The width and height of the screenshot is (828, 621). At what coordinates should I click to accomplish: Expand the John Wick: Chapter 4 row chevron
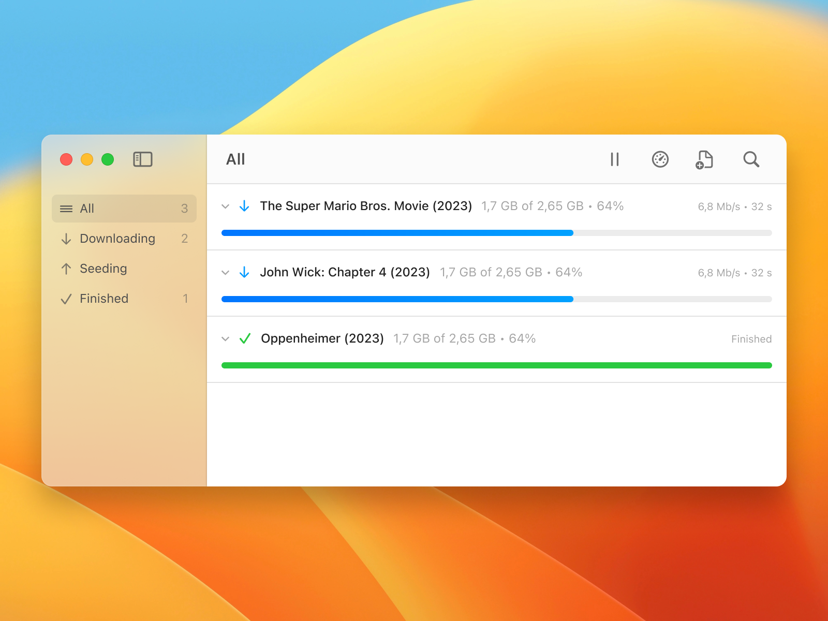(225, 273)
